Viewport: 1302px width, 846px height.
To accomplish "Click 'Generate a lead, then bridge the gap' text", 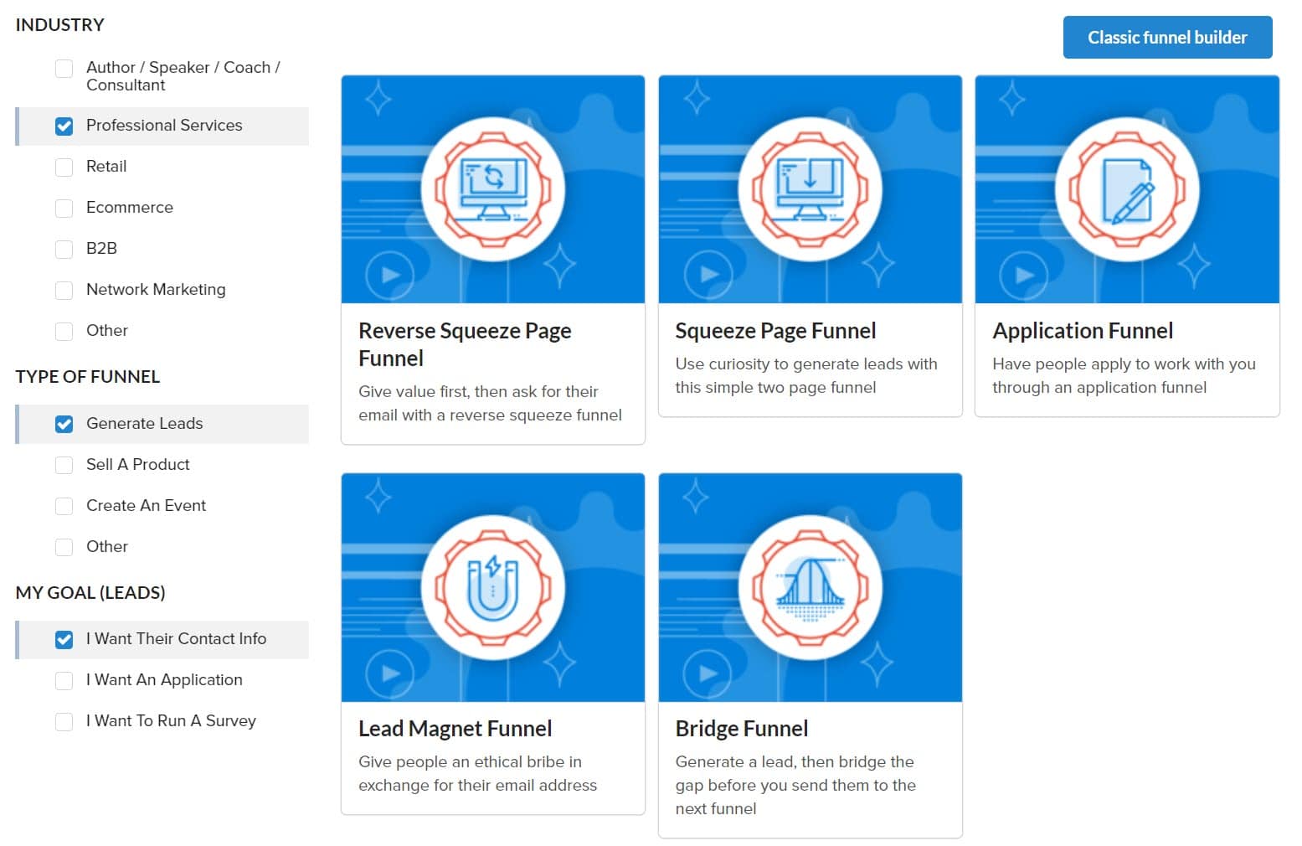I will 795,785.
